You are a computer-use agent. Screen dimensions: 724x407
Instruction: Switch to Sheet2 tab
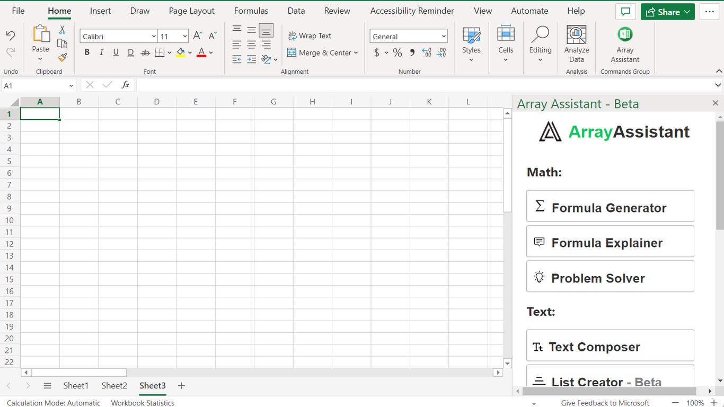(114, 386)
